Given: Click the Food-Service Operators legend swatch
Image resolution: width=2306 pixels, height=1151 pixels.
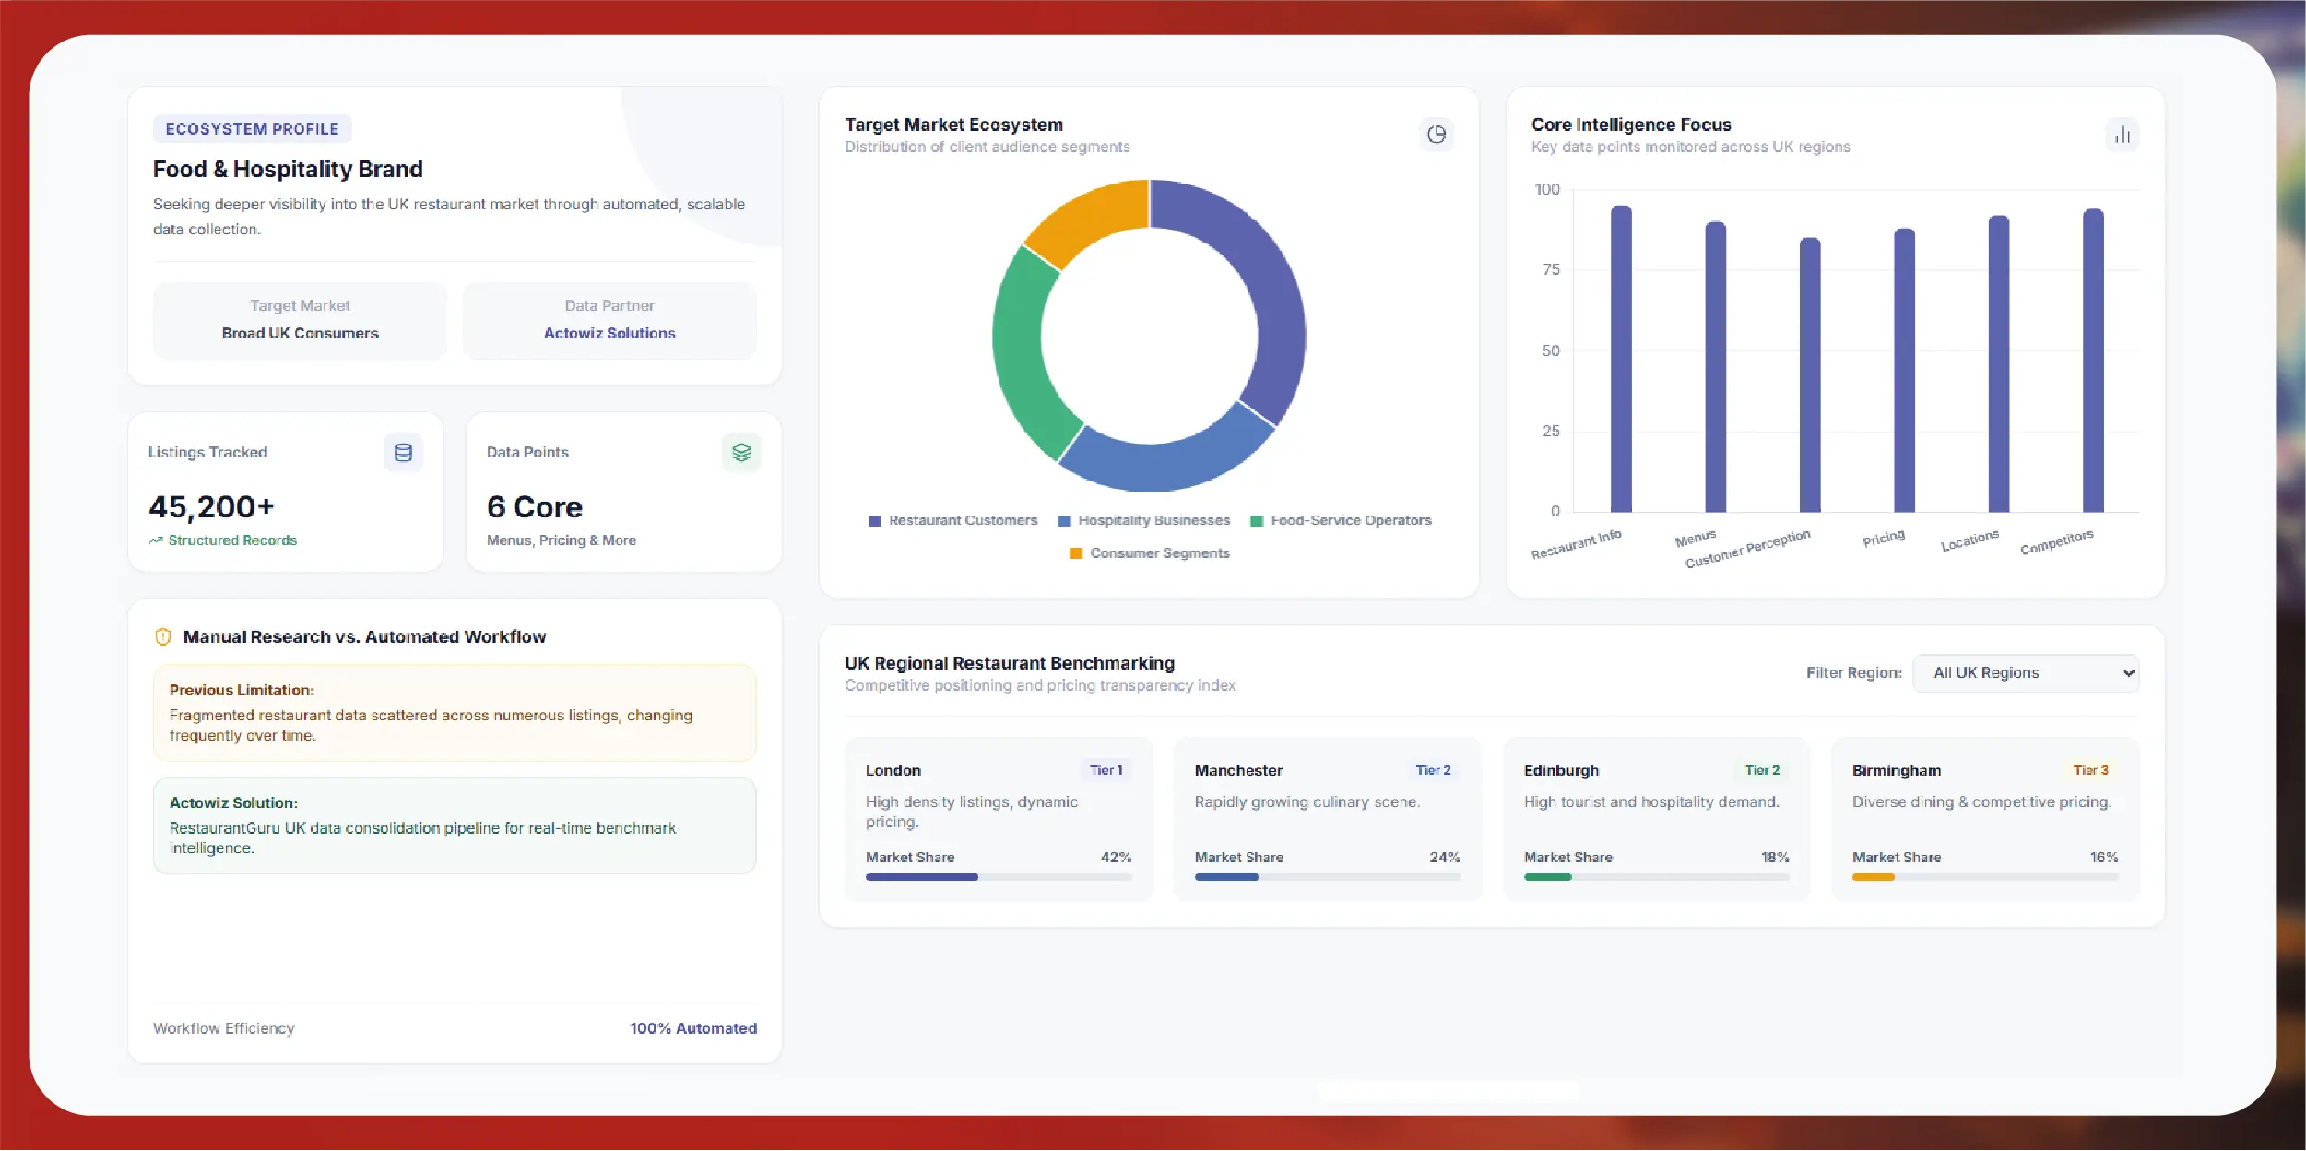Looking at the screenshot, I should (x=1256, y=521).
